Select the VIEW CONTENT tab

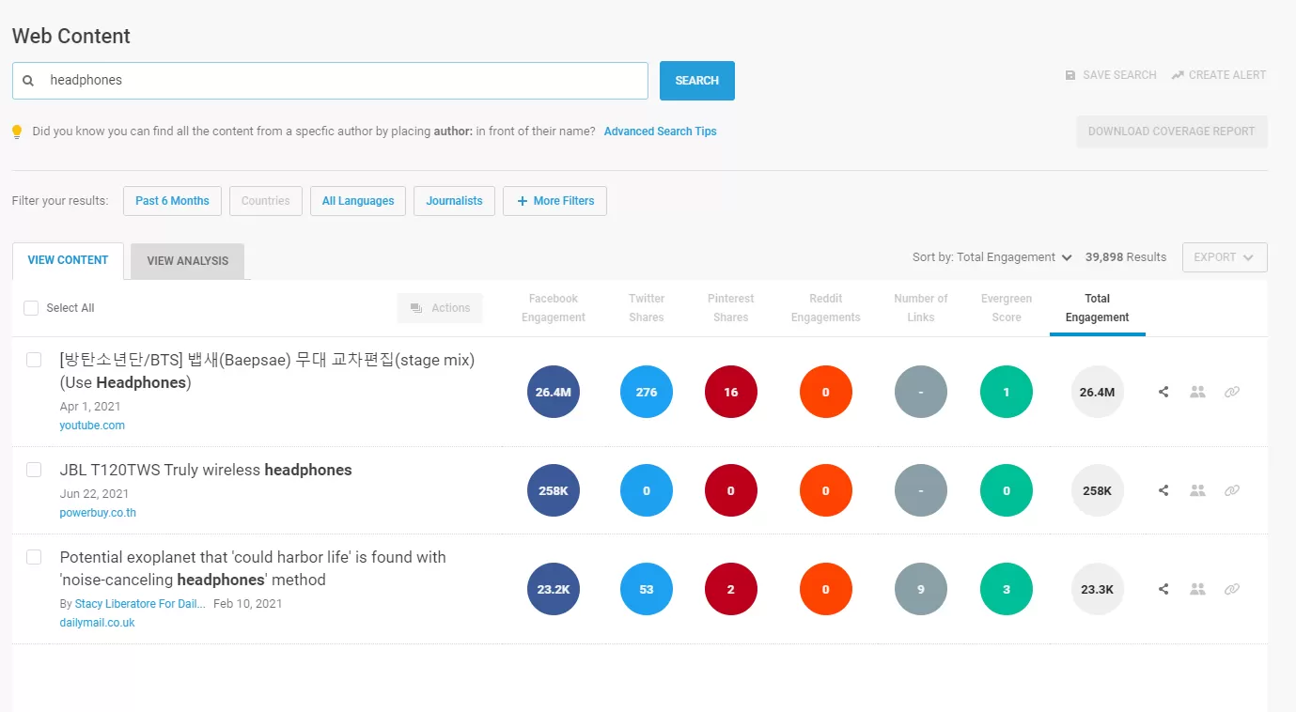click(67, 260)
